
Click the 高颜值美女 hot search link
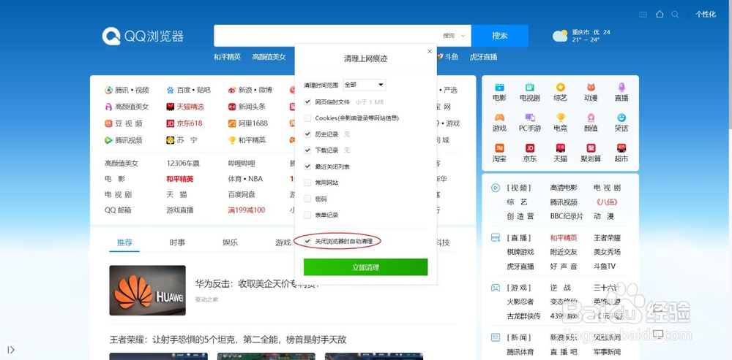[x=269, y=57]
